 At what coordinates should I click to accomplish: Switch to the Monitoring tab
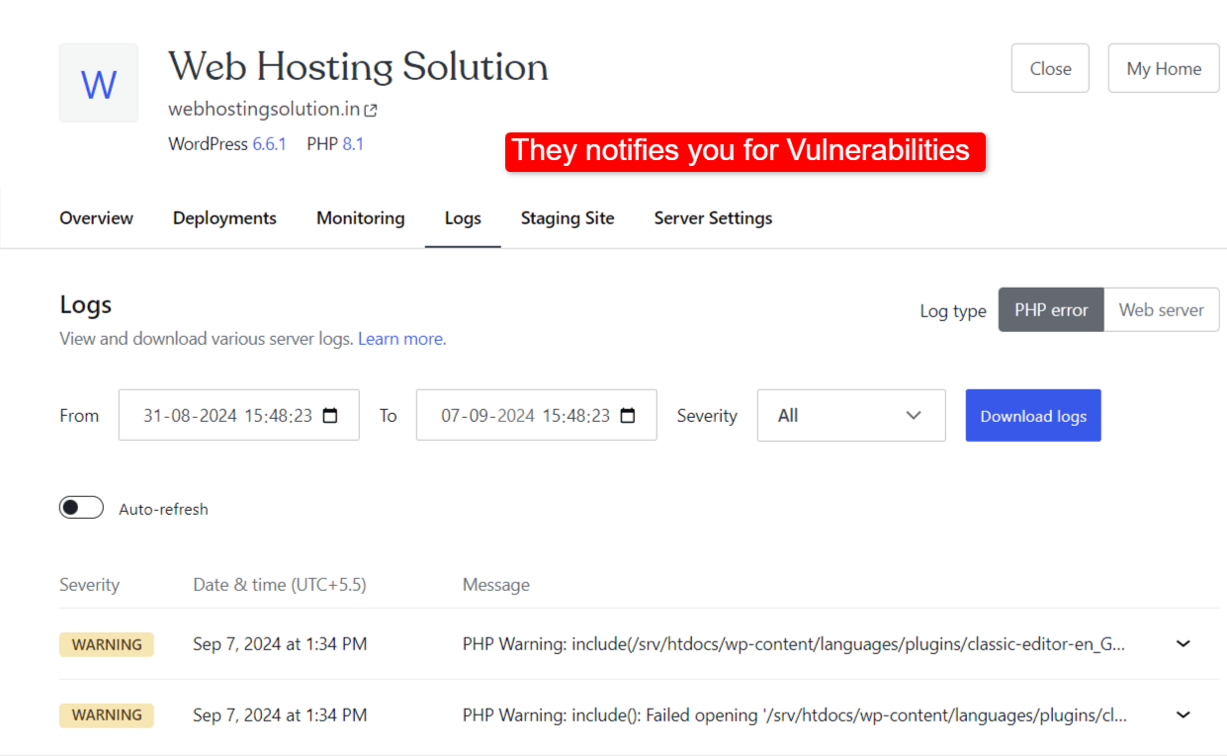(x=360, y=217)
